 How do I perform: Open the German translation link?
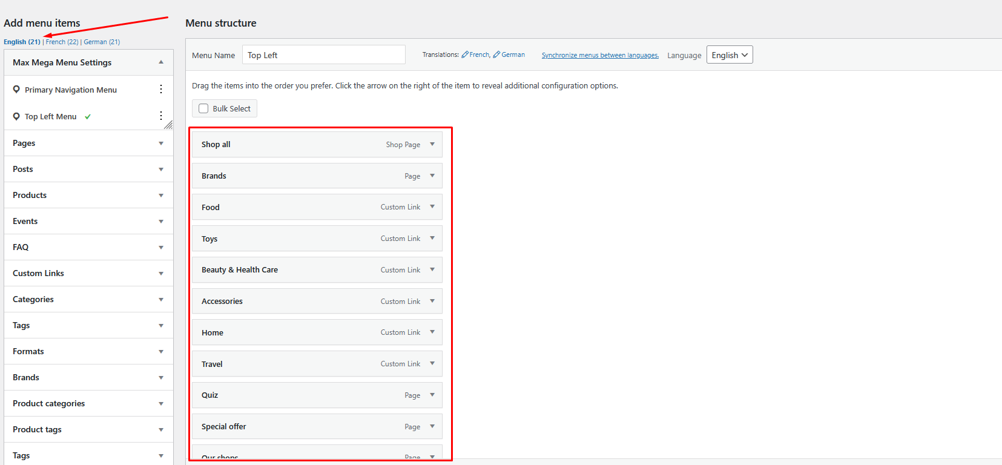[513, 54]
